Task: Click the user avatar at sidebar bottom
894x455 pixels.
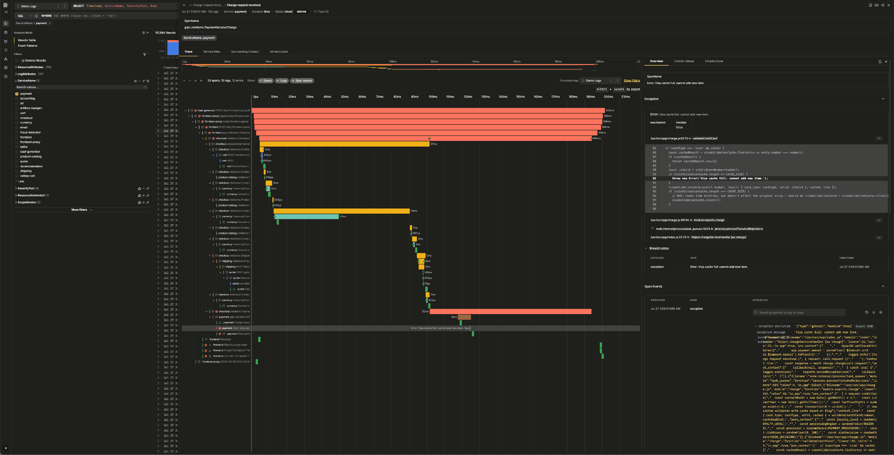Action: click(x=6, y=448)
